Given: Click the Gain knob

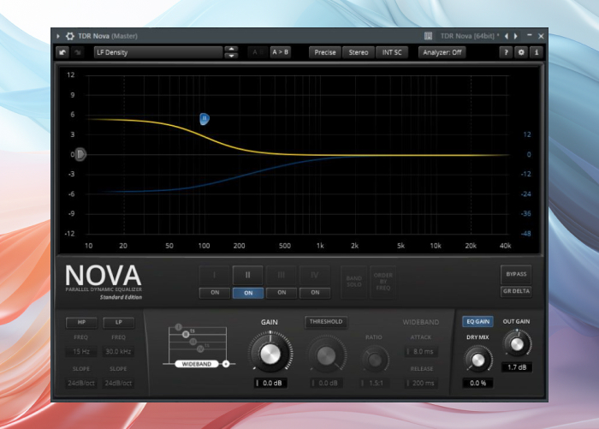Looking at the screenshot, I should 270,354.
